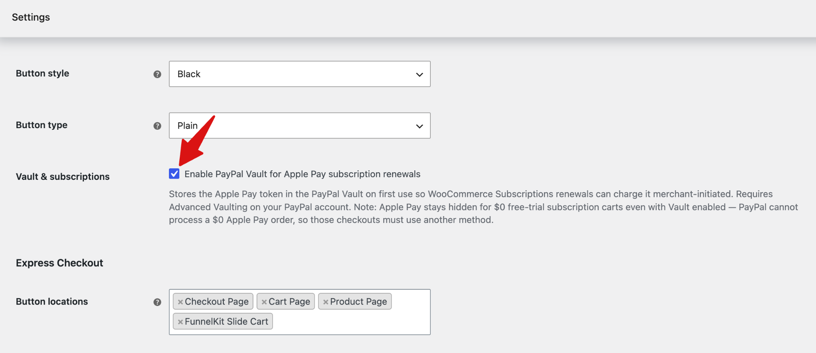The height and width of the screenshot is (353, 816).
Task: Open the Button type dropdown showing Plain
Action: [300, 126]
